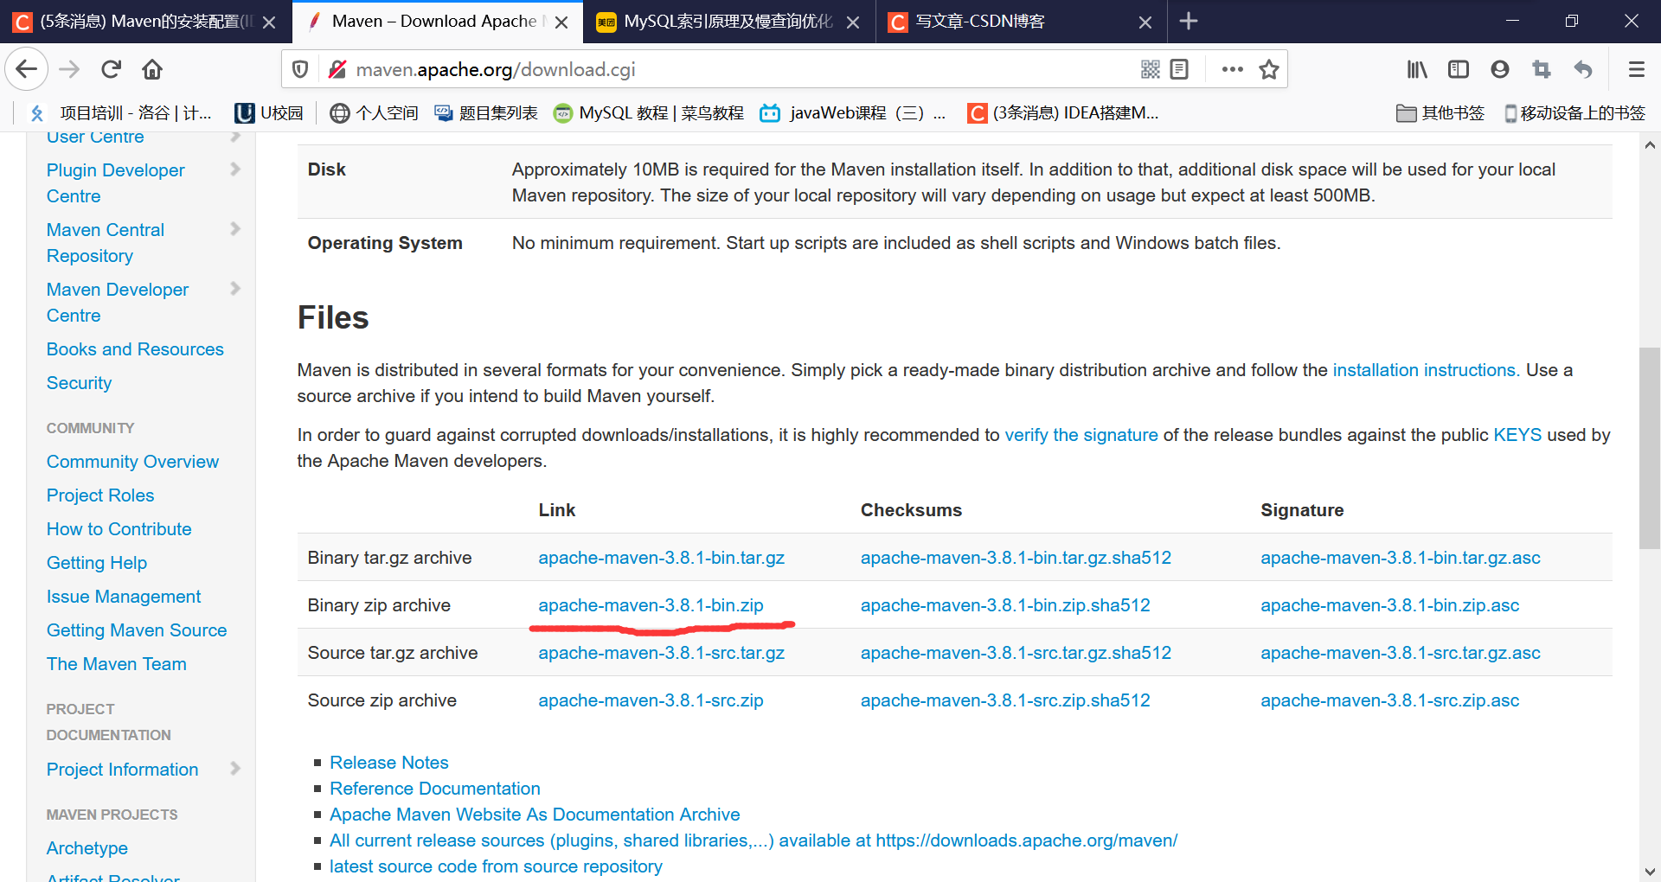The image size is (1661, 882).
Task: Close the Maven Download Apache tab
Action: pyautogui.click(x=561, y=22)
